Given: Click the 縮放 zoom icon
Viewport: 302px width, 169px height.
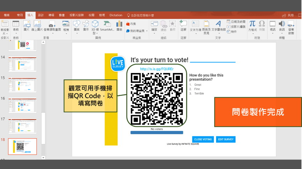Looking at the screenshot, I should click(x=154, y=24).
